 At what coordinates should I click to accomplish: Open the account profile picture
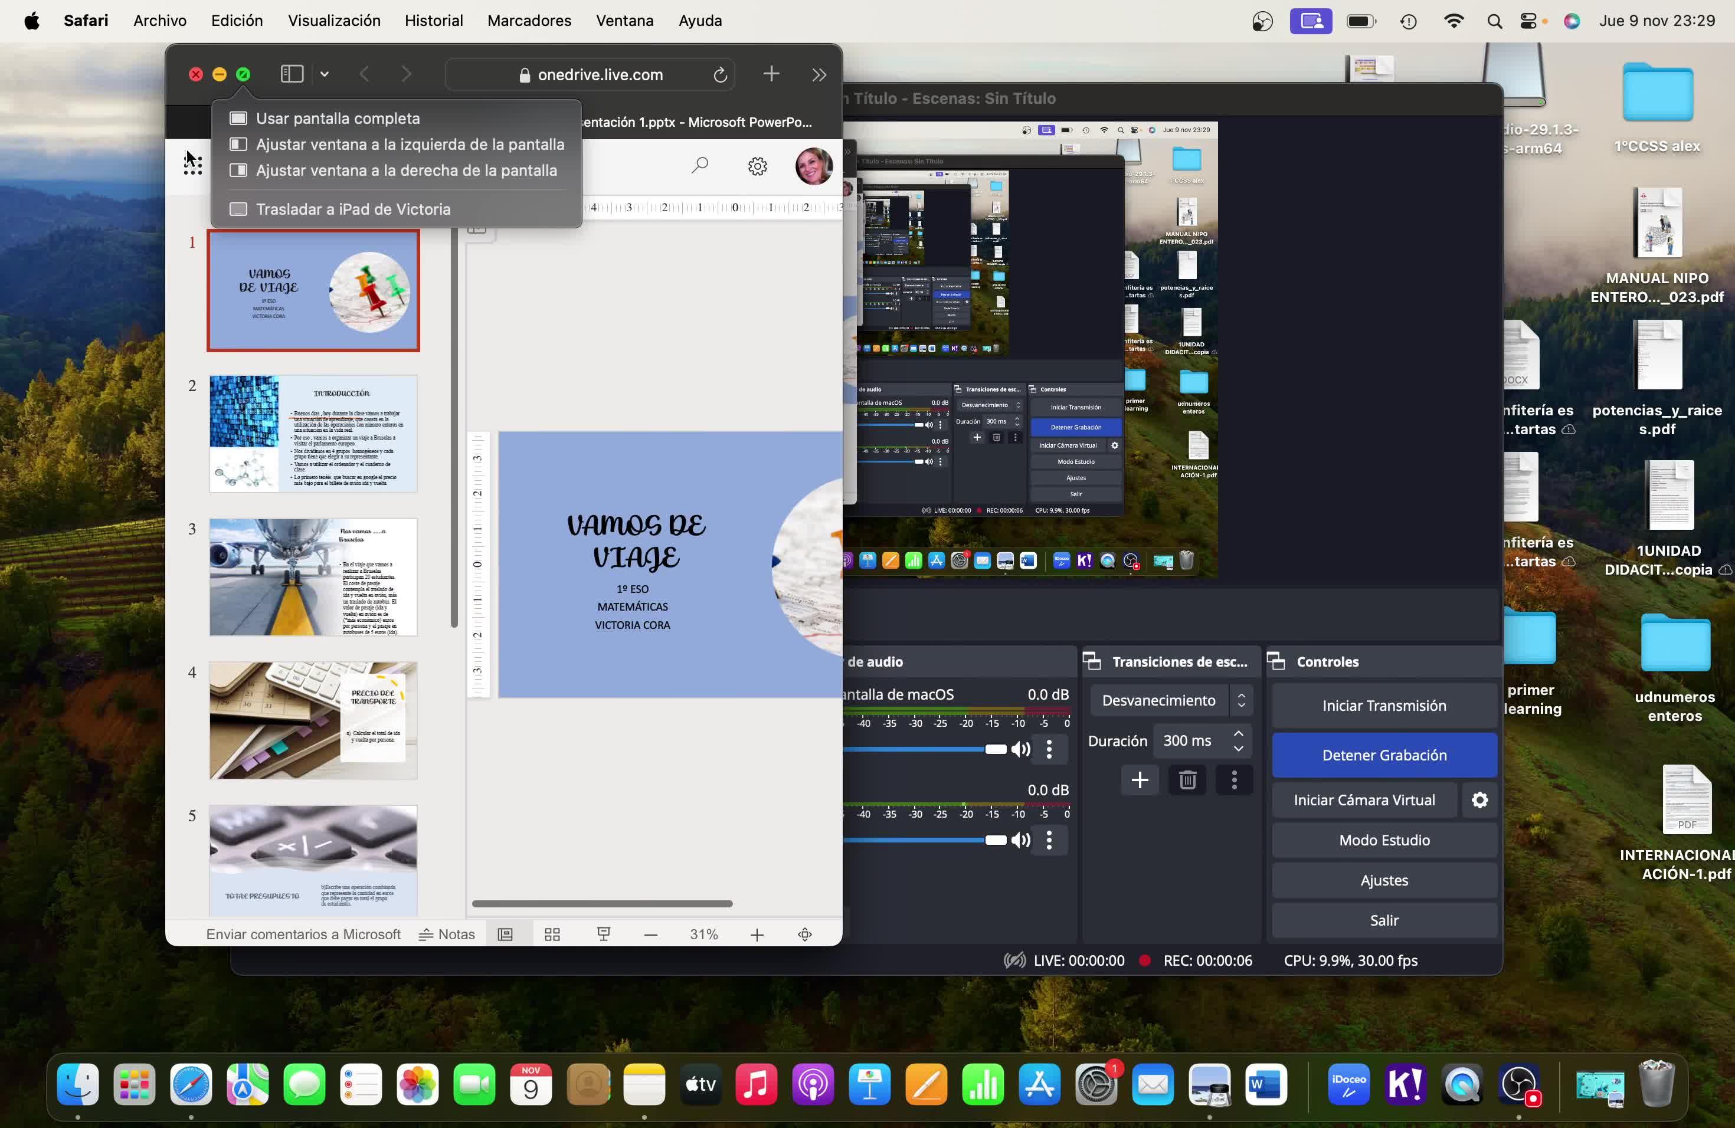click(x=814, y=166)
